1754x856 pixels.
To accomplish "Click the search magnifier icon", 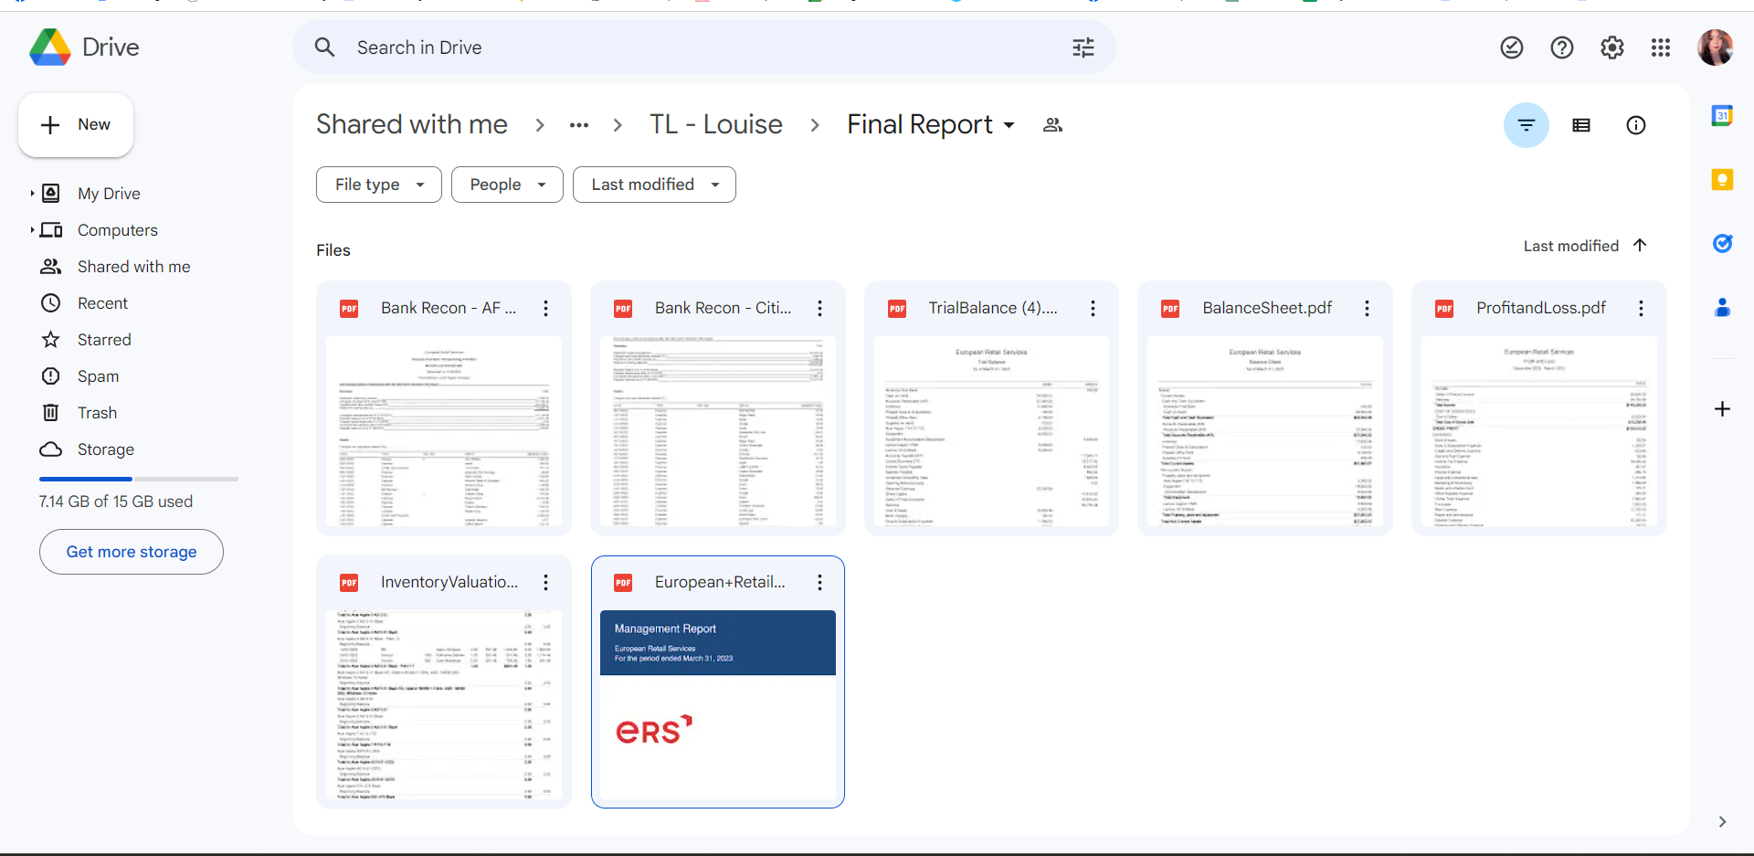I will click(x=324, y=48).
